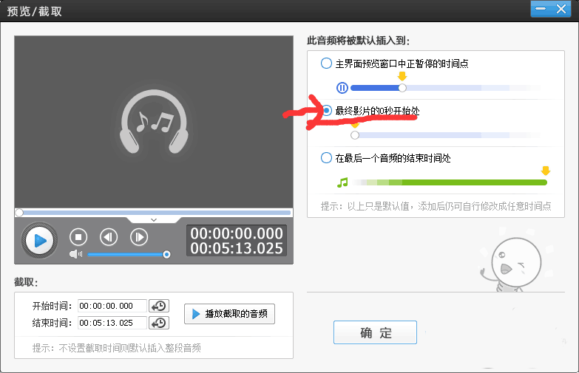Collapse the preview panel chevron

pyautogui.click(x=154, y=220)
